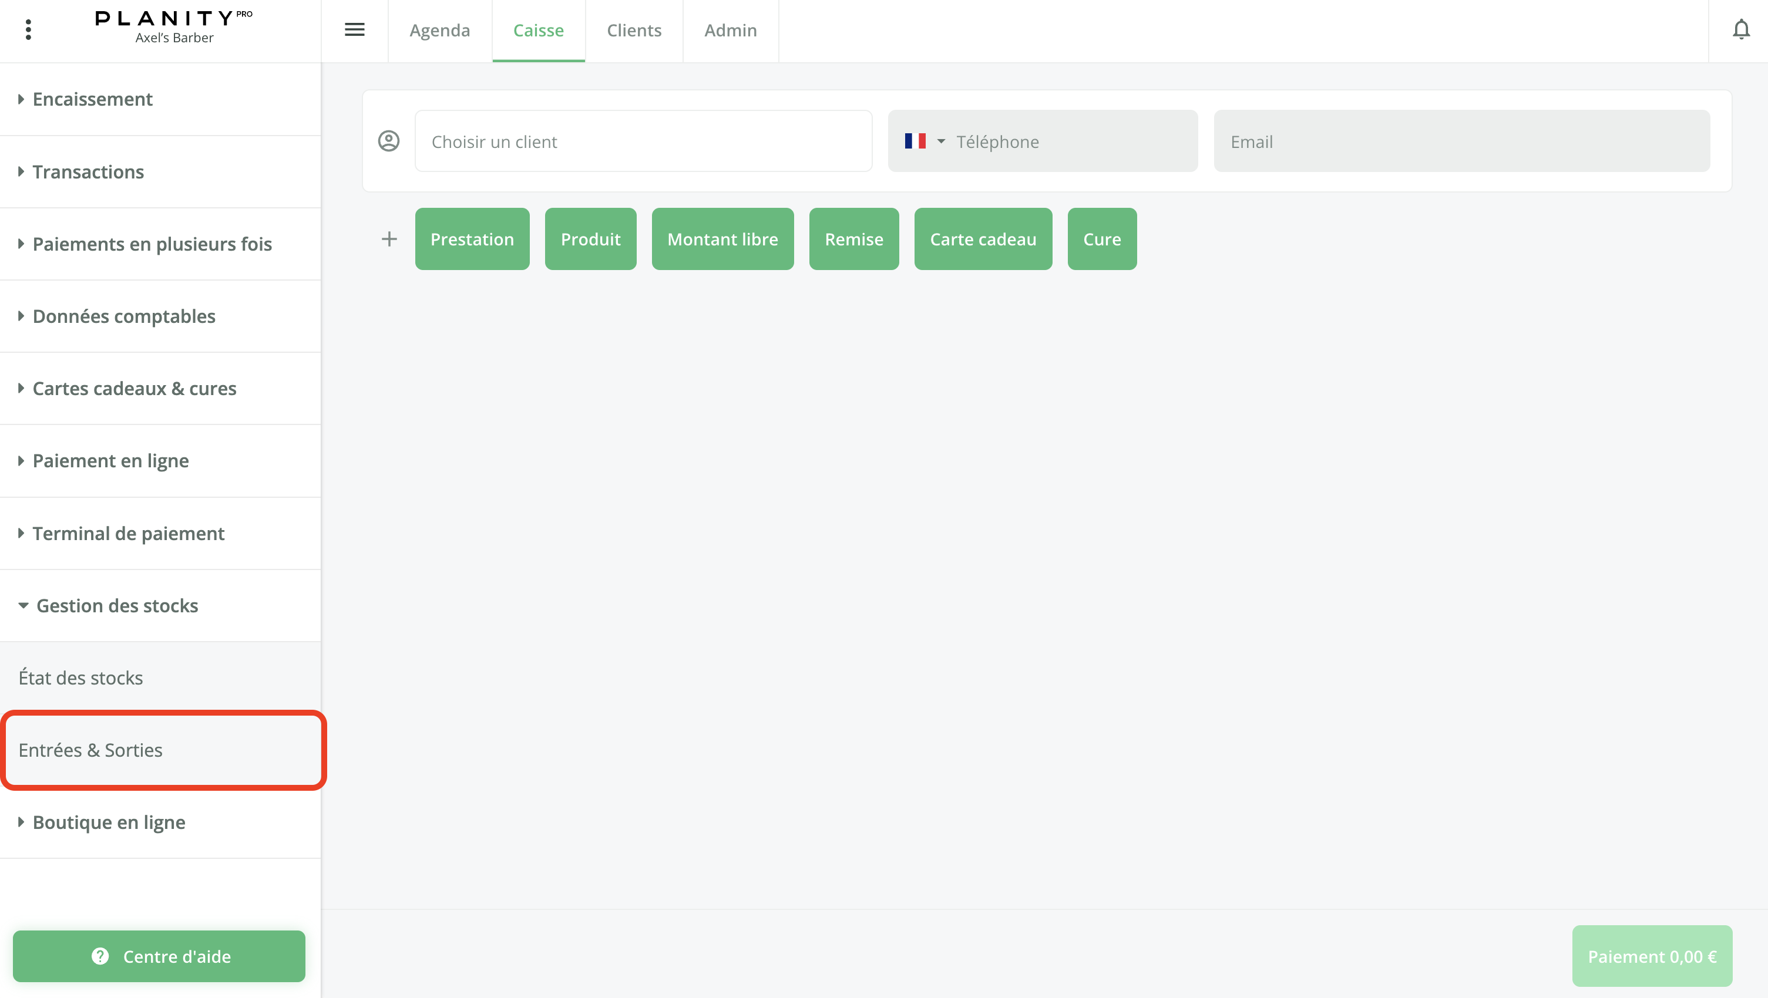This screenshot has width=1768, height=998.
Task: Open the French flag country selector
Action: pos(924,141)
